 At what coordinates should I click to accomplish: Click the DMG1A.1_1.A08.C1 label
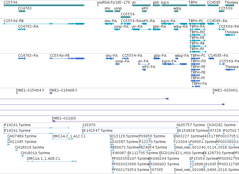click(44, 159)
